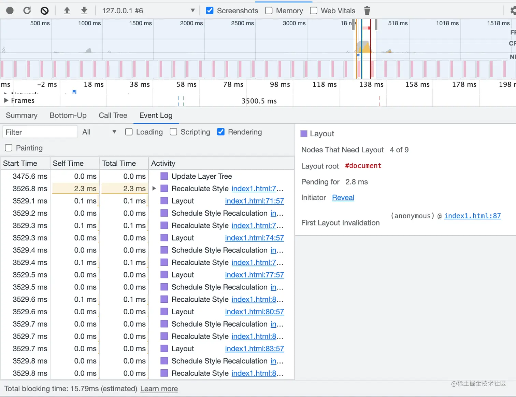Image resolution: width=516 pixels, height=397 pixels.
Task: Click the 3500.5 ms frame label
Action: tap(259, 101)
